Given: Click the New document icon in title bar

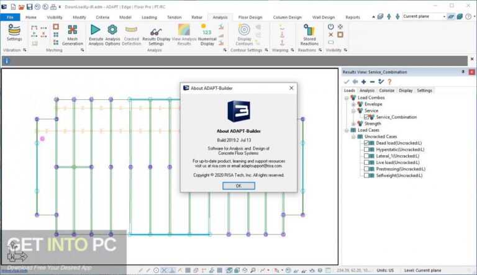Looking at the screenshot, I should 14,7.
